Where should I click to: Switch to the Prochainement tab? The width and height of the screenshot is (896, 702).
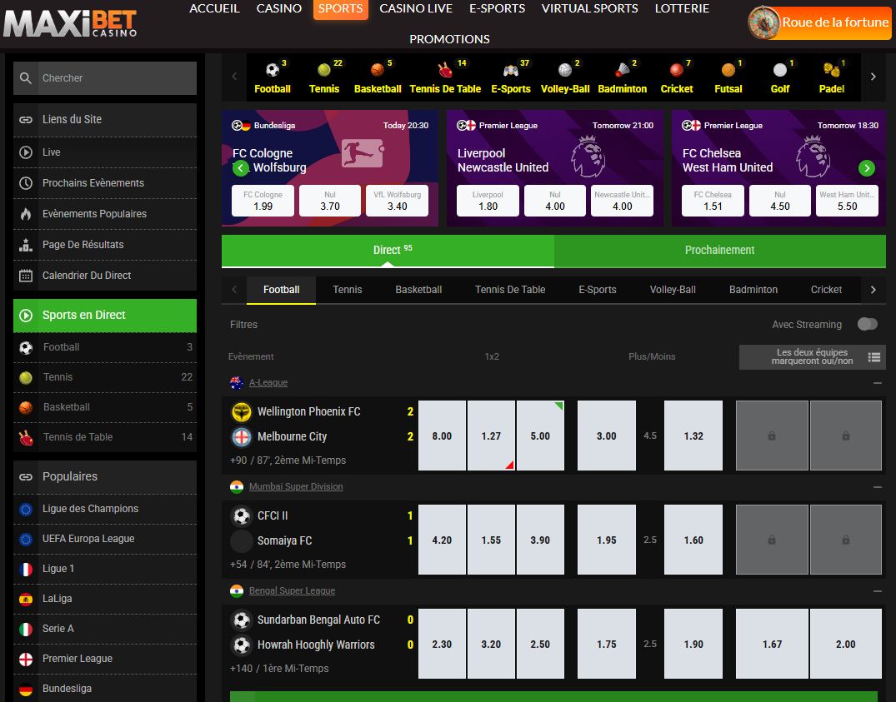pos(720,250)
